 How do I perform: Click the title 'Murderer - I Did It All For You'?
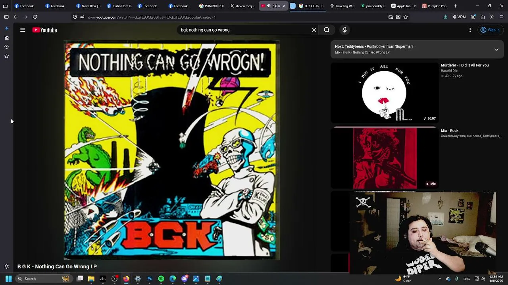465,65
